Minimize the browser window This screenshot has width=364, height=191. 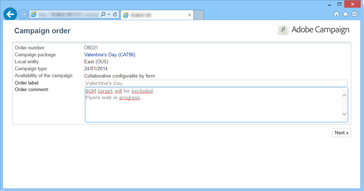(330, 4)
